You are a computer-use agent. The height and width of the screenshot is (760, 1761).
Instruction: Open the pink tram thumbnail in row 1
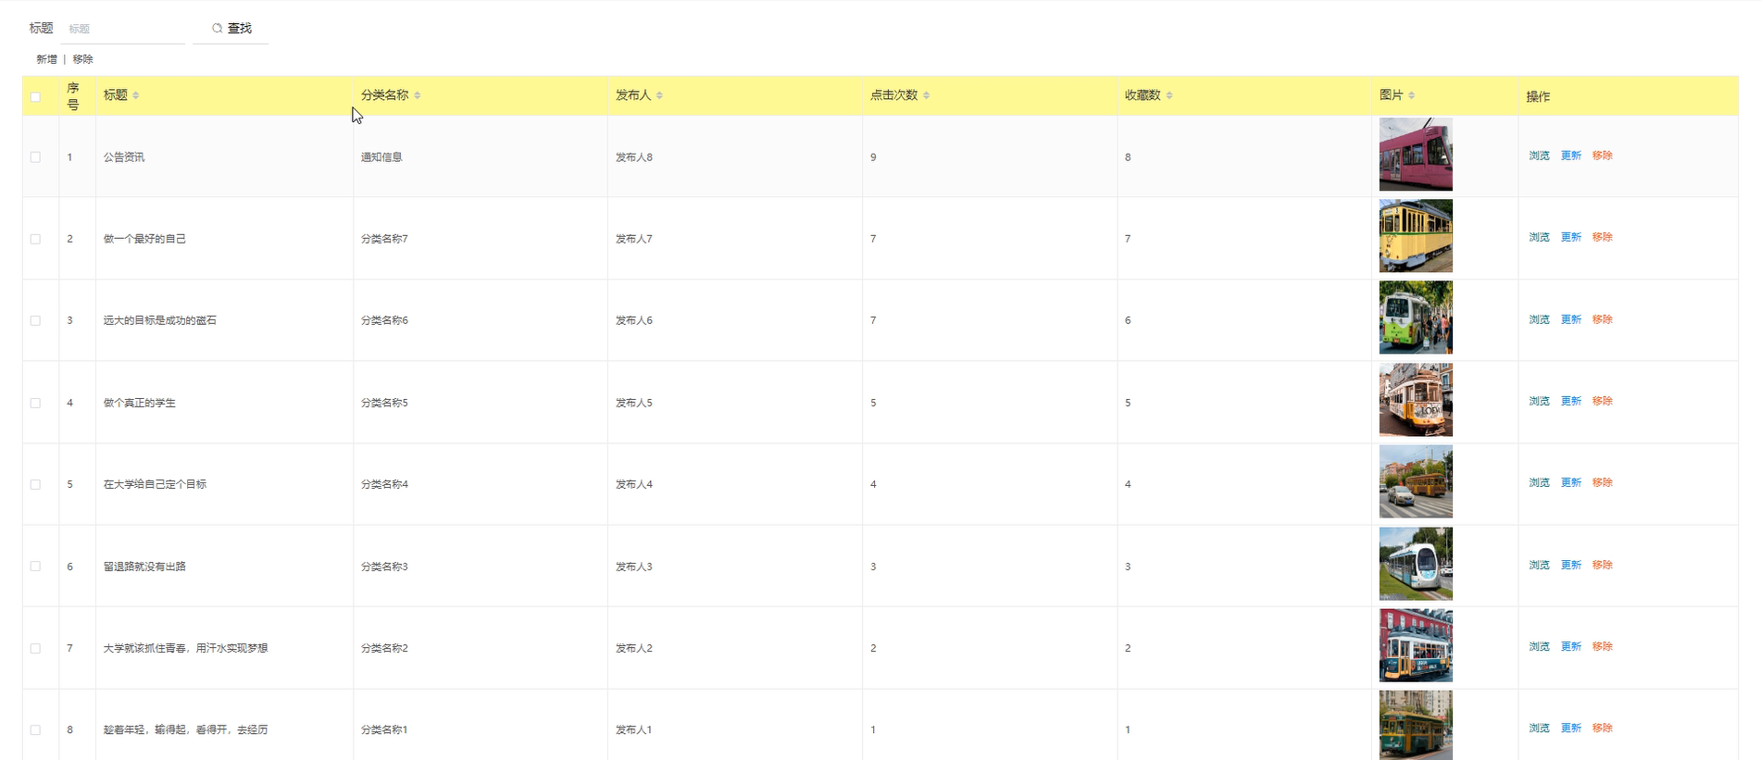pyautogui.click(x=1415, y=155)
